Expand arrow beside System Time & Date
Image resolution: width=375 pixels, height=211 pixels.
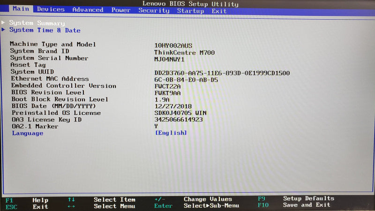click(x=3, y=30)
